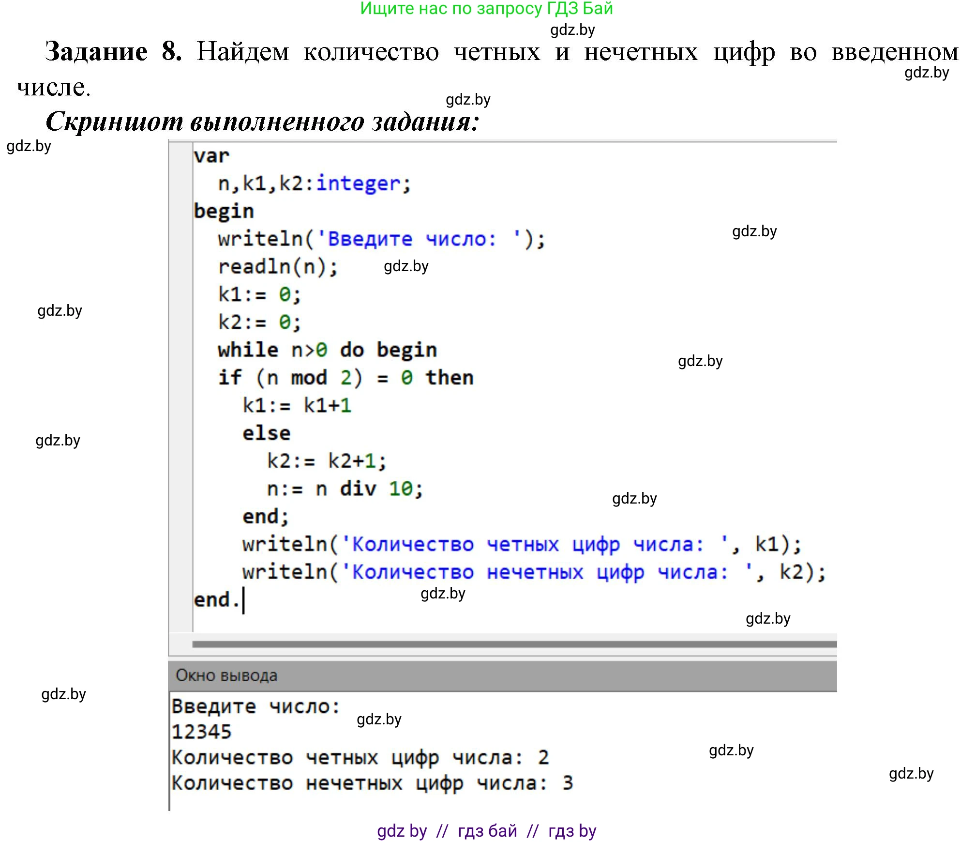Click the 'else' keyword in the code
Screen dimensions: 975x842
click(x=266, y=433)
